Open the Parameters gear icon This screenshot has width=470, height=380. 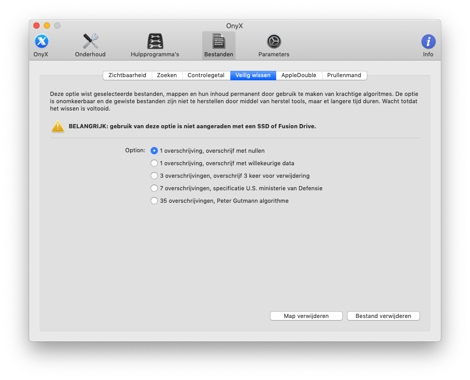(274, 45)
